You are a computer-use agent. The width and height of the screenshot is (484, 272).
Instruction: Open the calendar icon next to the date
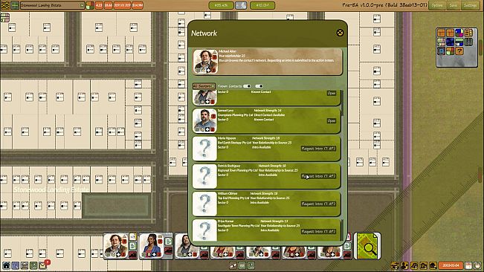pos(468,265)
